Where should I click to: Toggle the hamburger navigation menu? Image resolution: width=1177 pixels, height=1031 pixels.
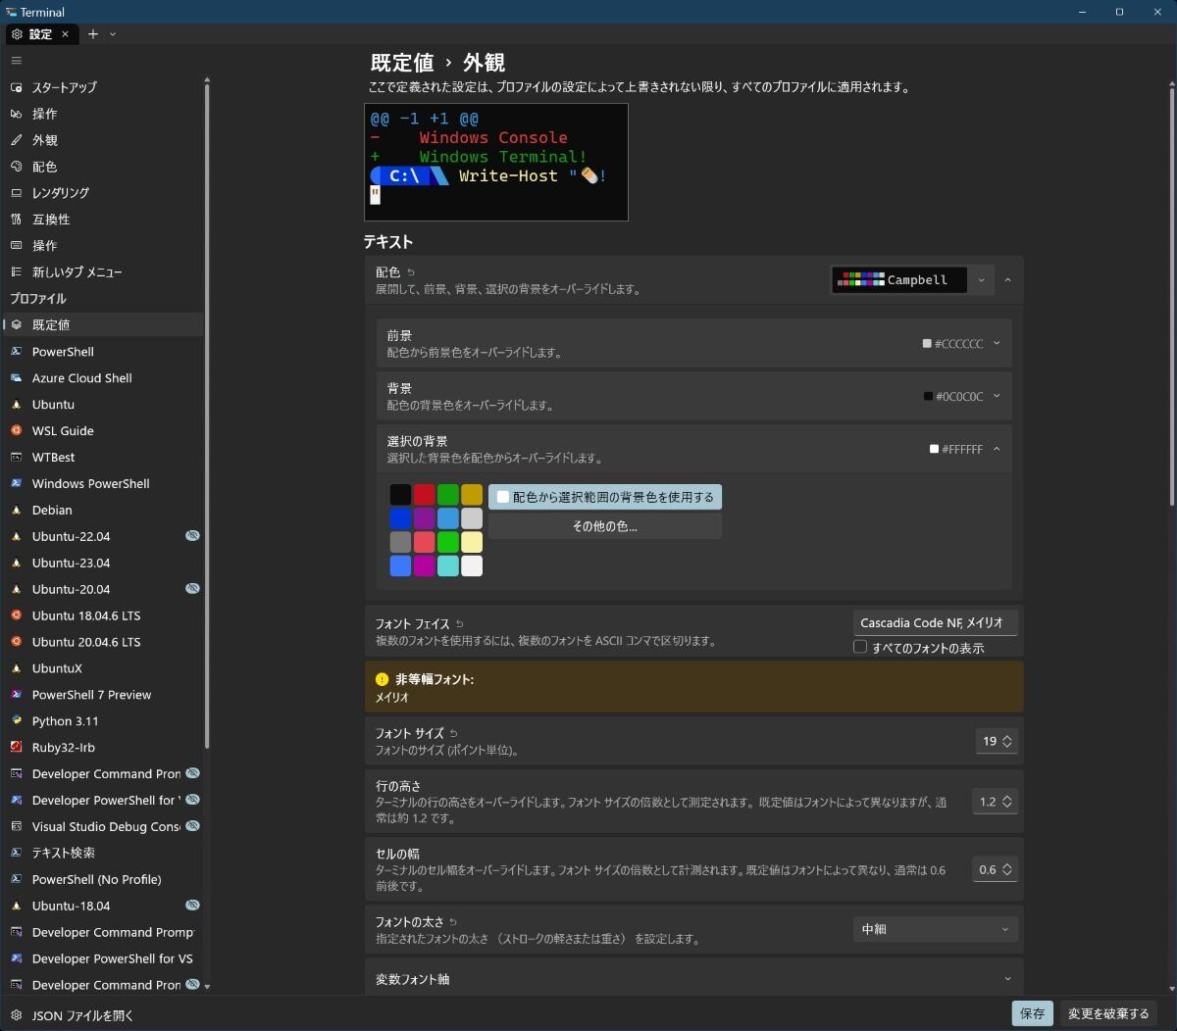[16, 61]
